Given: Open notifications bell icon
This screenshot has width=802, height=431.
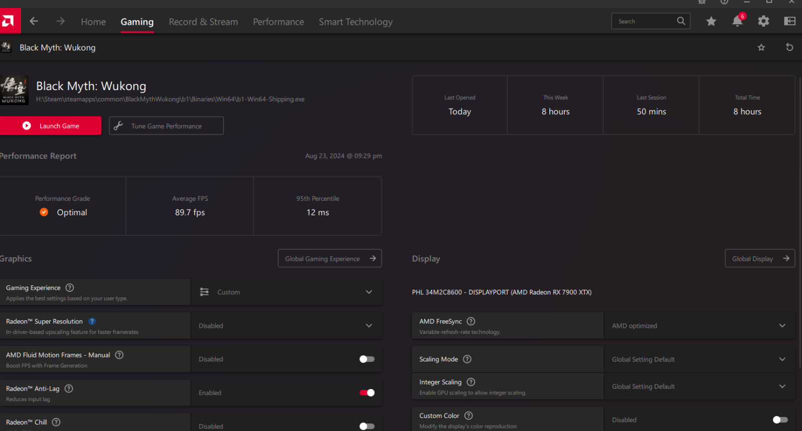Looking at the screenshot, I should click(737, 21).
